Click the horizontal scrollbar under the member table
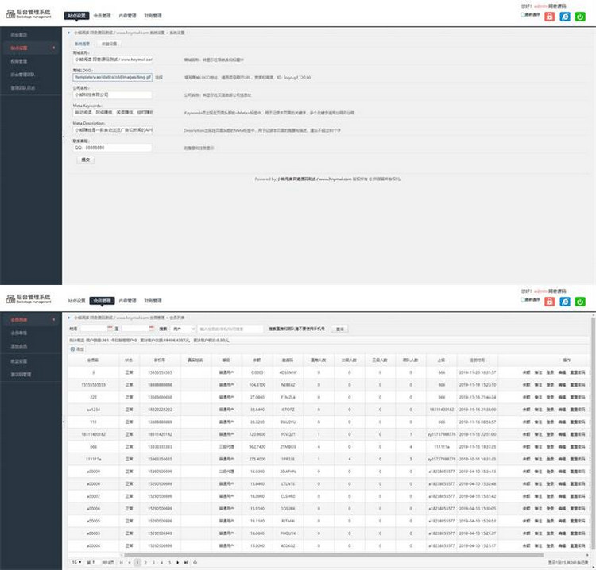This screenshot has width=596, height=570. coord(333,555)
